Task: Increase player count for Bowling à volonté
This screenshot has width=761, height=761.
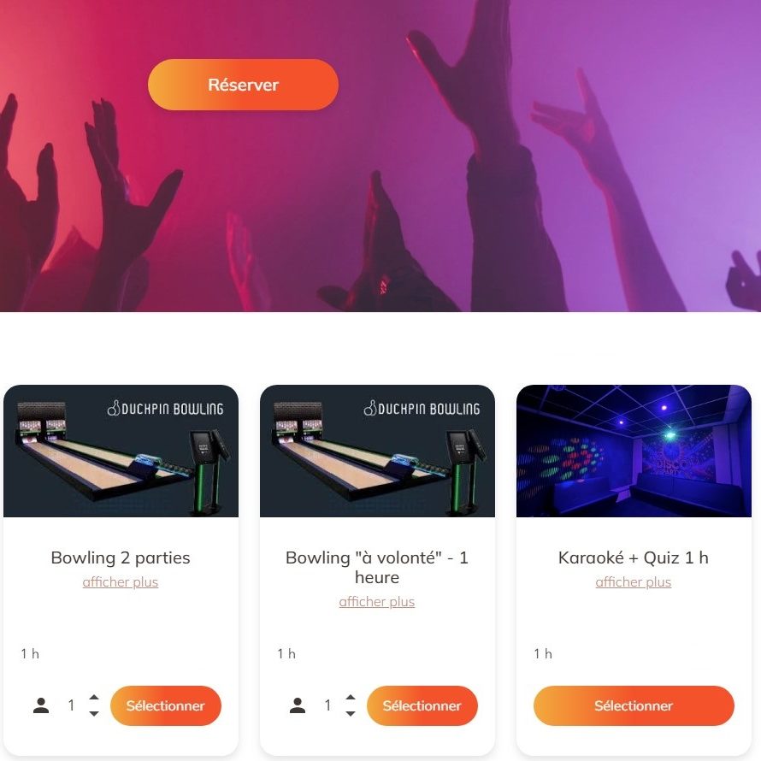Action: pyautogui.click(x=351, y=697)
